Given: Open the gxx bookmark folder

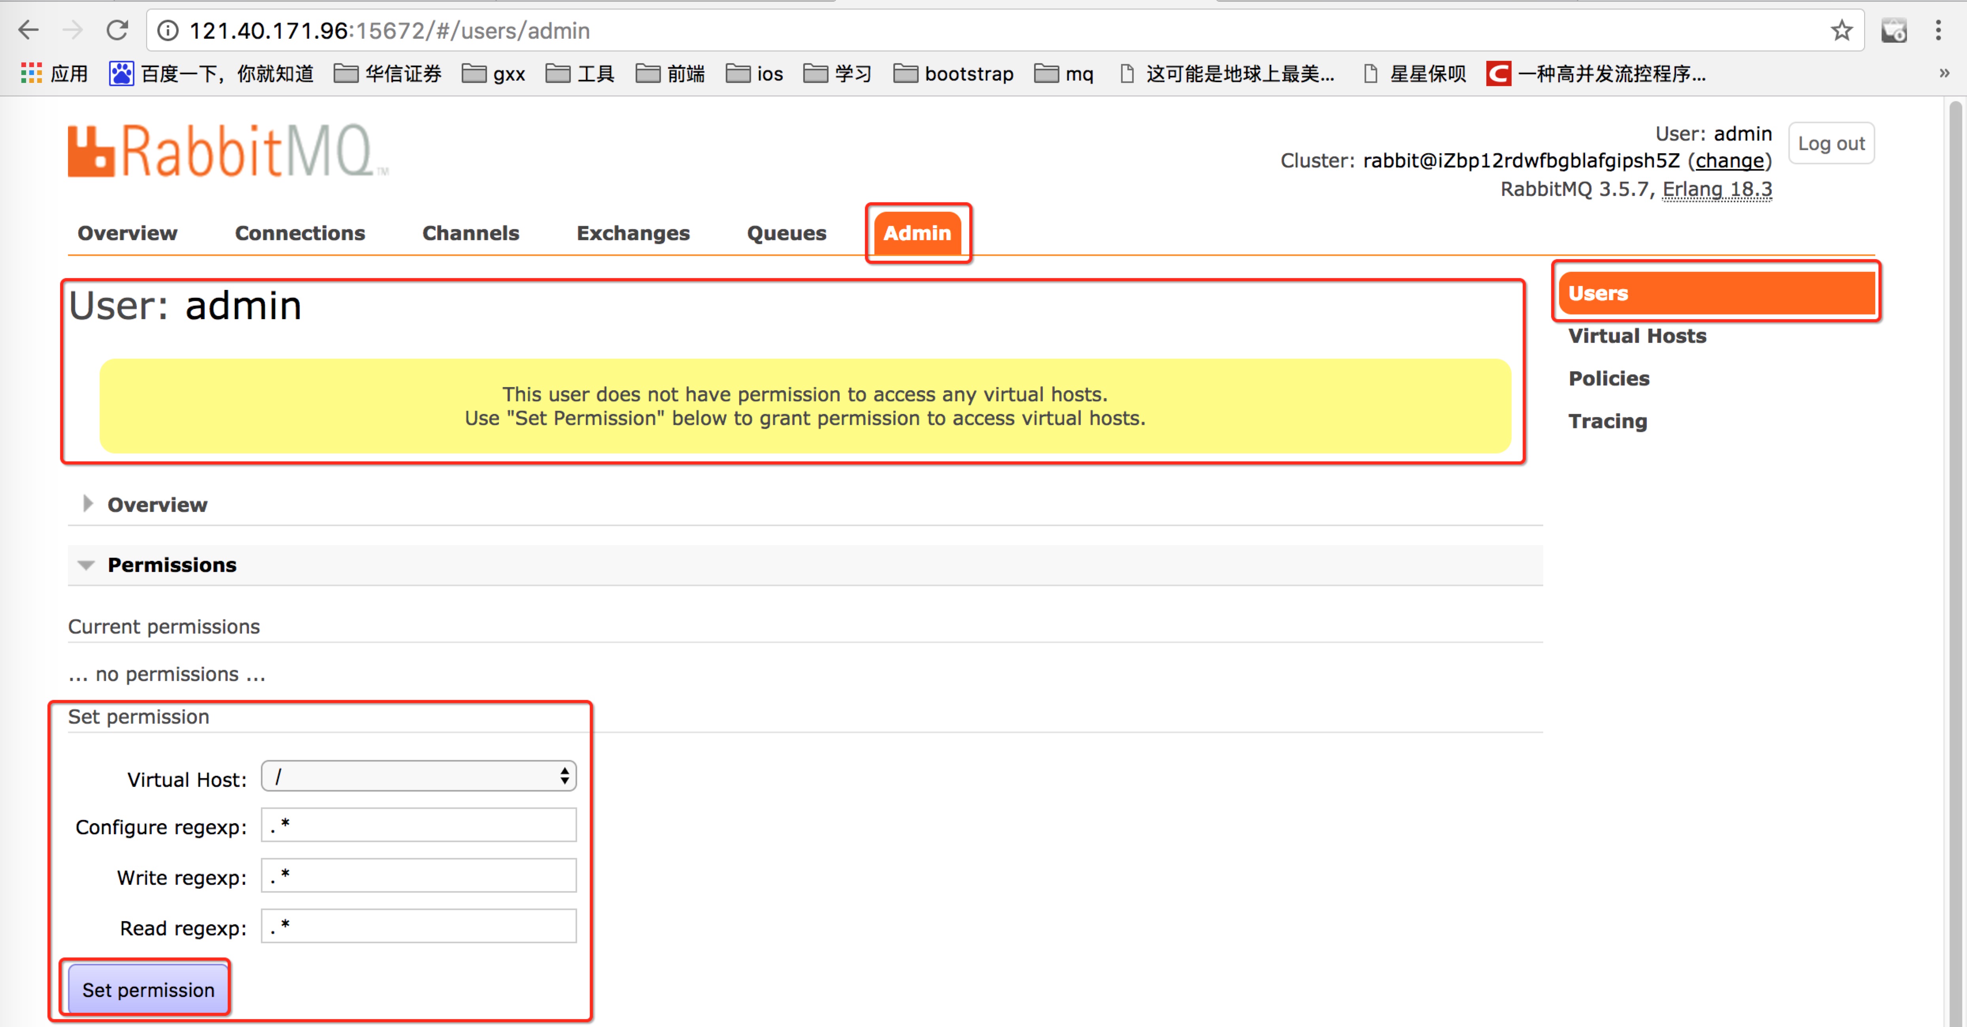Looking at the screenshot, I should [493, 74].
